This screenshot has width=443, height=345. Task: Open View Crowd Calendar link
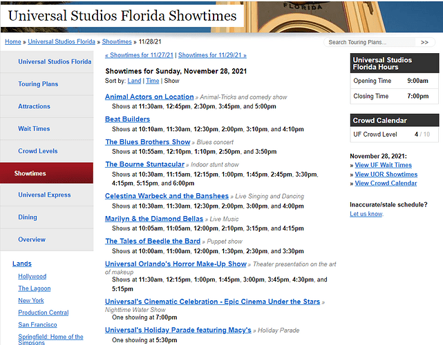386,183
